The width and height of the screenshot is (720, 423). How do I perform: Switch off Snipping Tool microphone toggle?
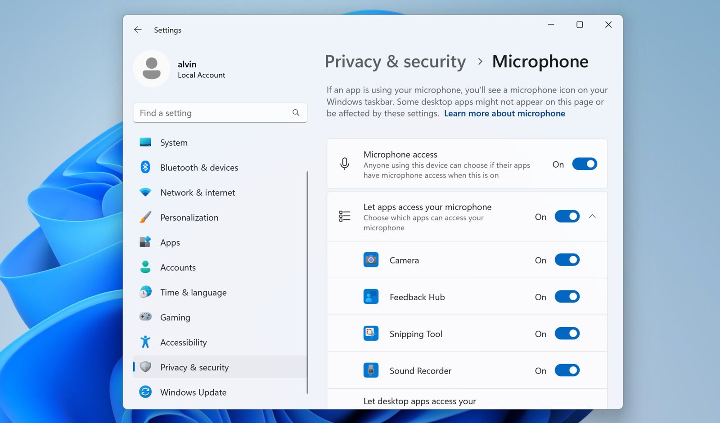567,334
